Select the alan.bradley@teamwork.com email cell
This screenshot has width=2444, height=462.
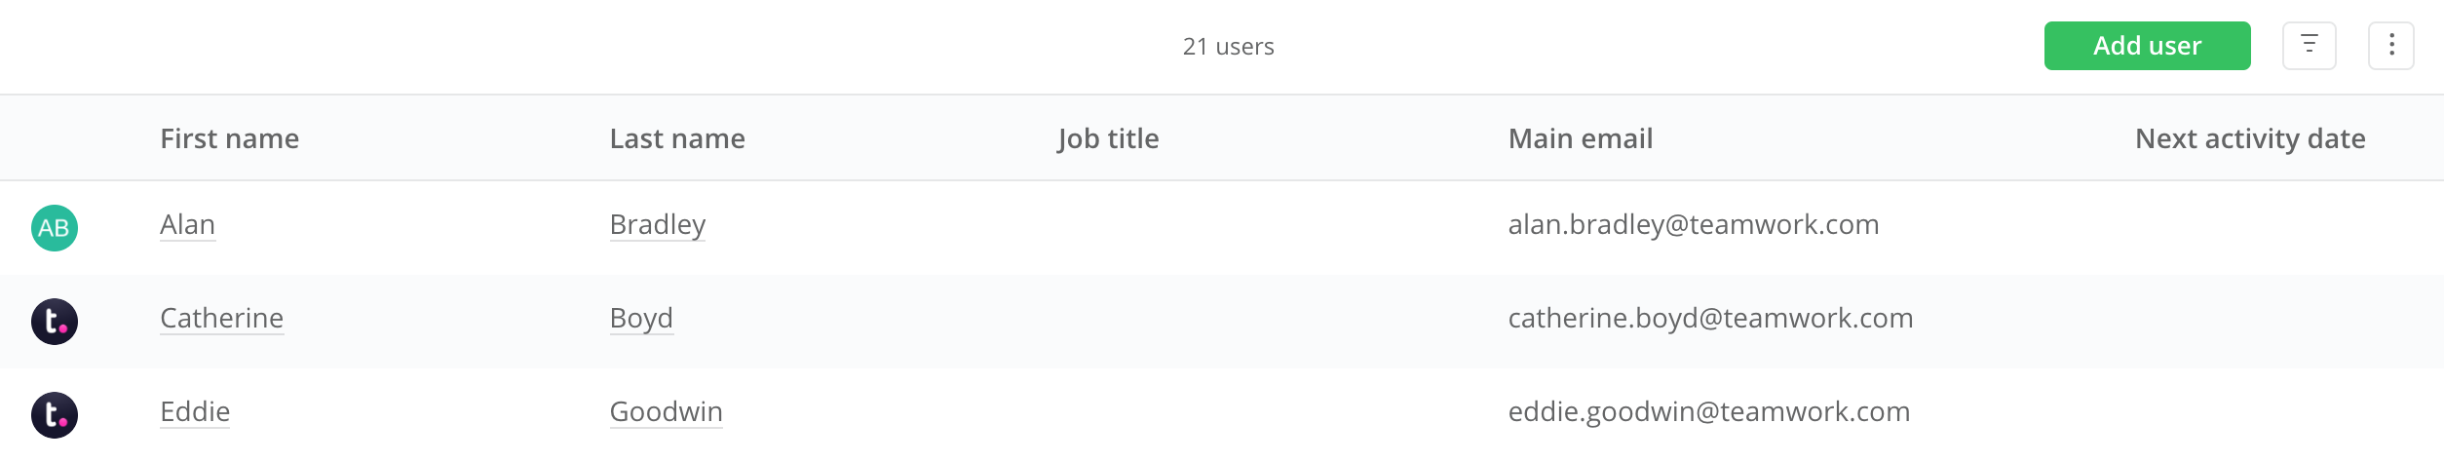[x=1693, y=225]
